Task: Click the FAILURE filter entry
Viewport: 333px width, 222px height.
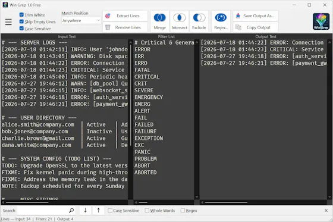Action: pos(145,132)
